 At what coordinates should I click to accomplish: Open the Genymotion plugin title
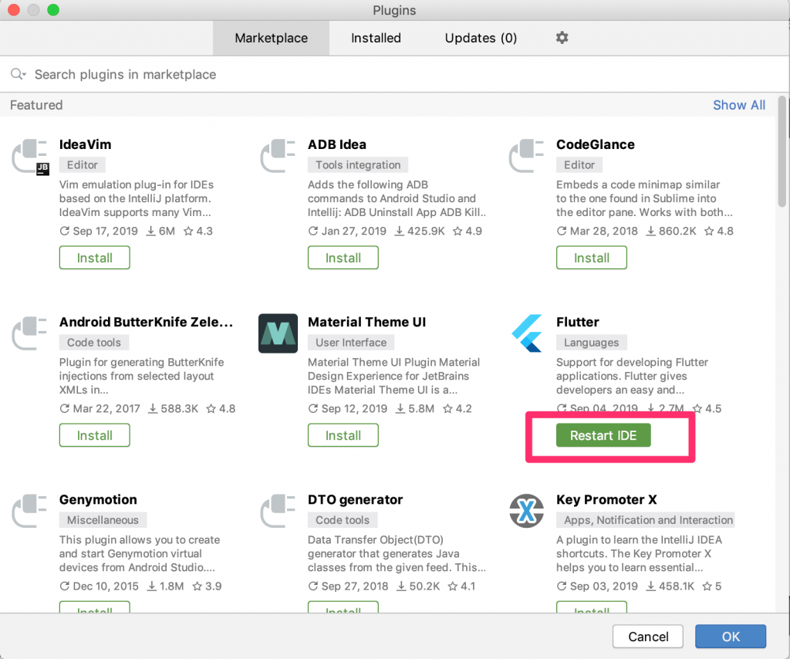pos(98,499)
